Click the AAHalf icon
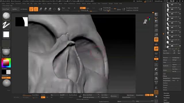184x103 pixels. point(156,35)
